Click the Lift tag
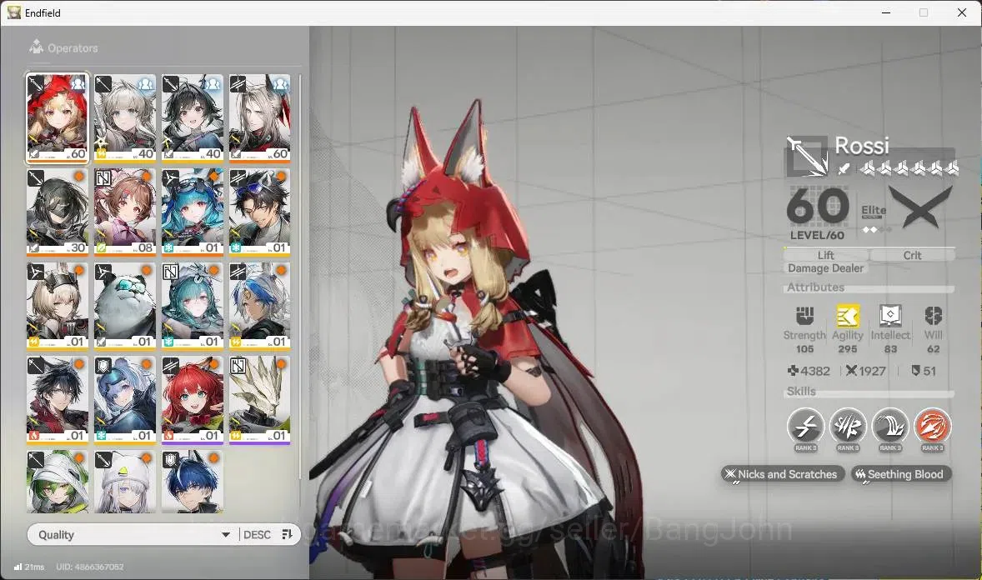Screen dimensions: 982x580 (x=825, y=255)
